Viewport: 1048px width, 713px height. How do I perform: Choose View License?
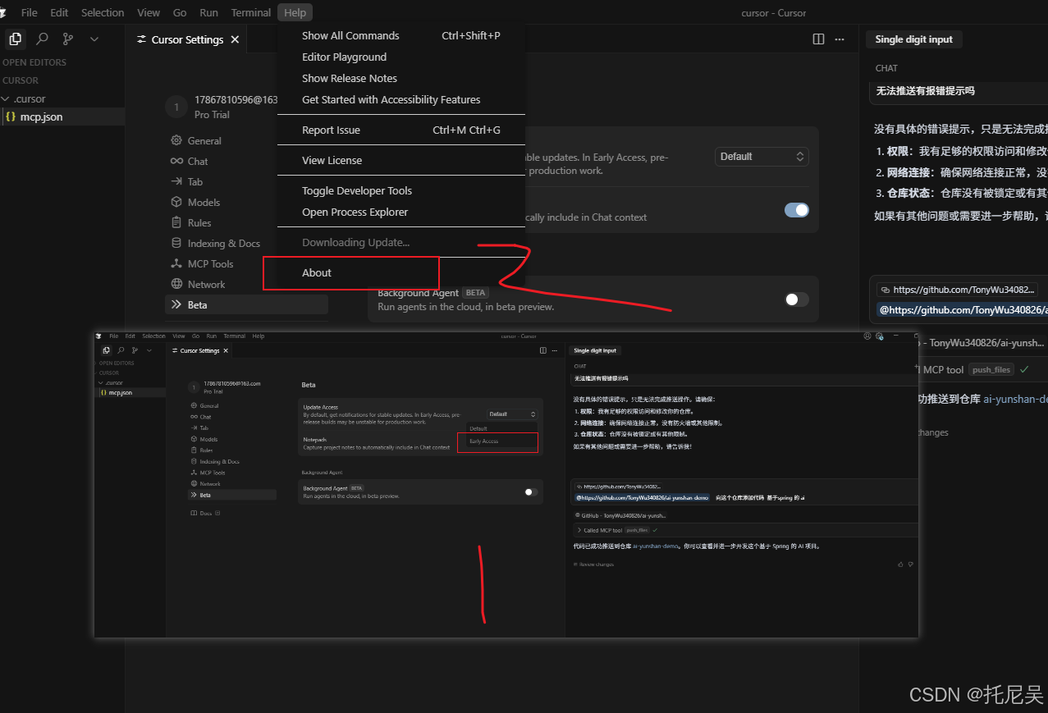pos(401,160)
